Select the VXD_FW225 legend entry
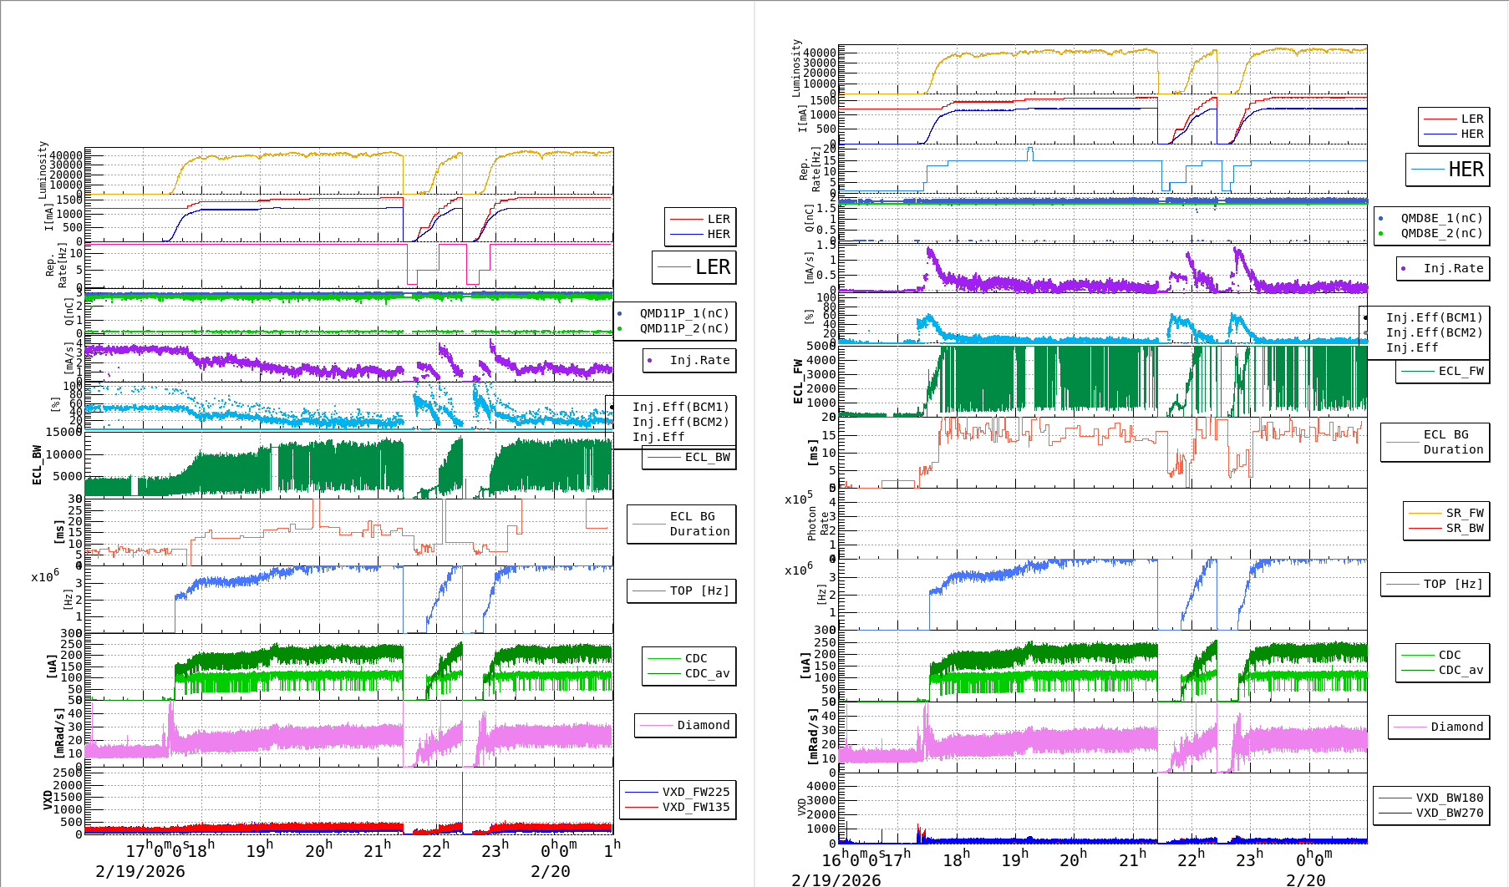The width and height of the screenshot is (1509, 887). tap(695, 792)
